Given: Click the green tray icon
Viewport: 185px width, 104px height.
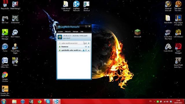Looking at the screenshot, I should click(x=158, y=101).
